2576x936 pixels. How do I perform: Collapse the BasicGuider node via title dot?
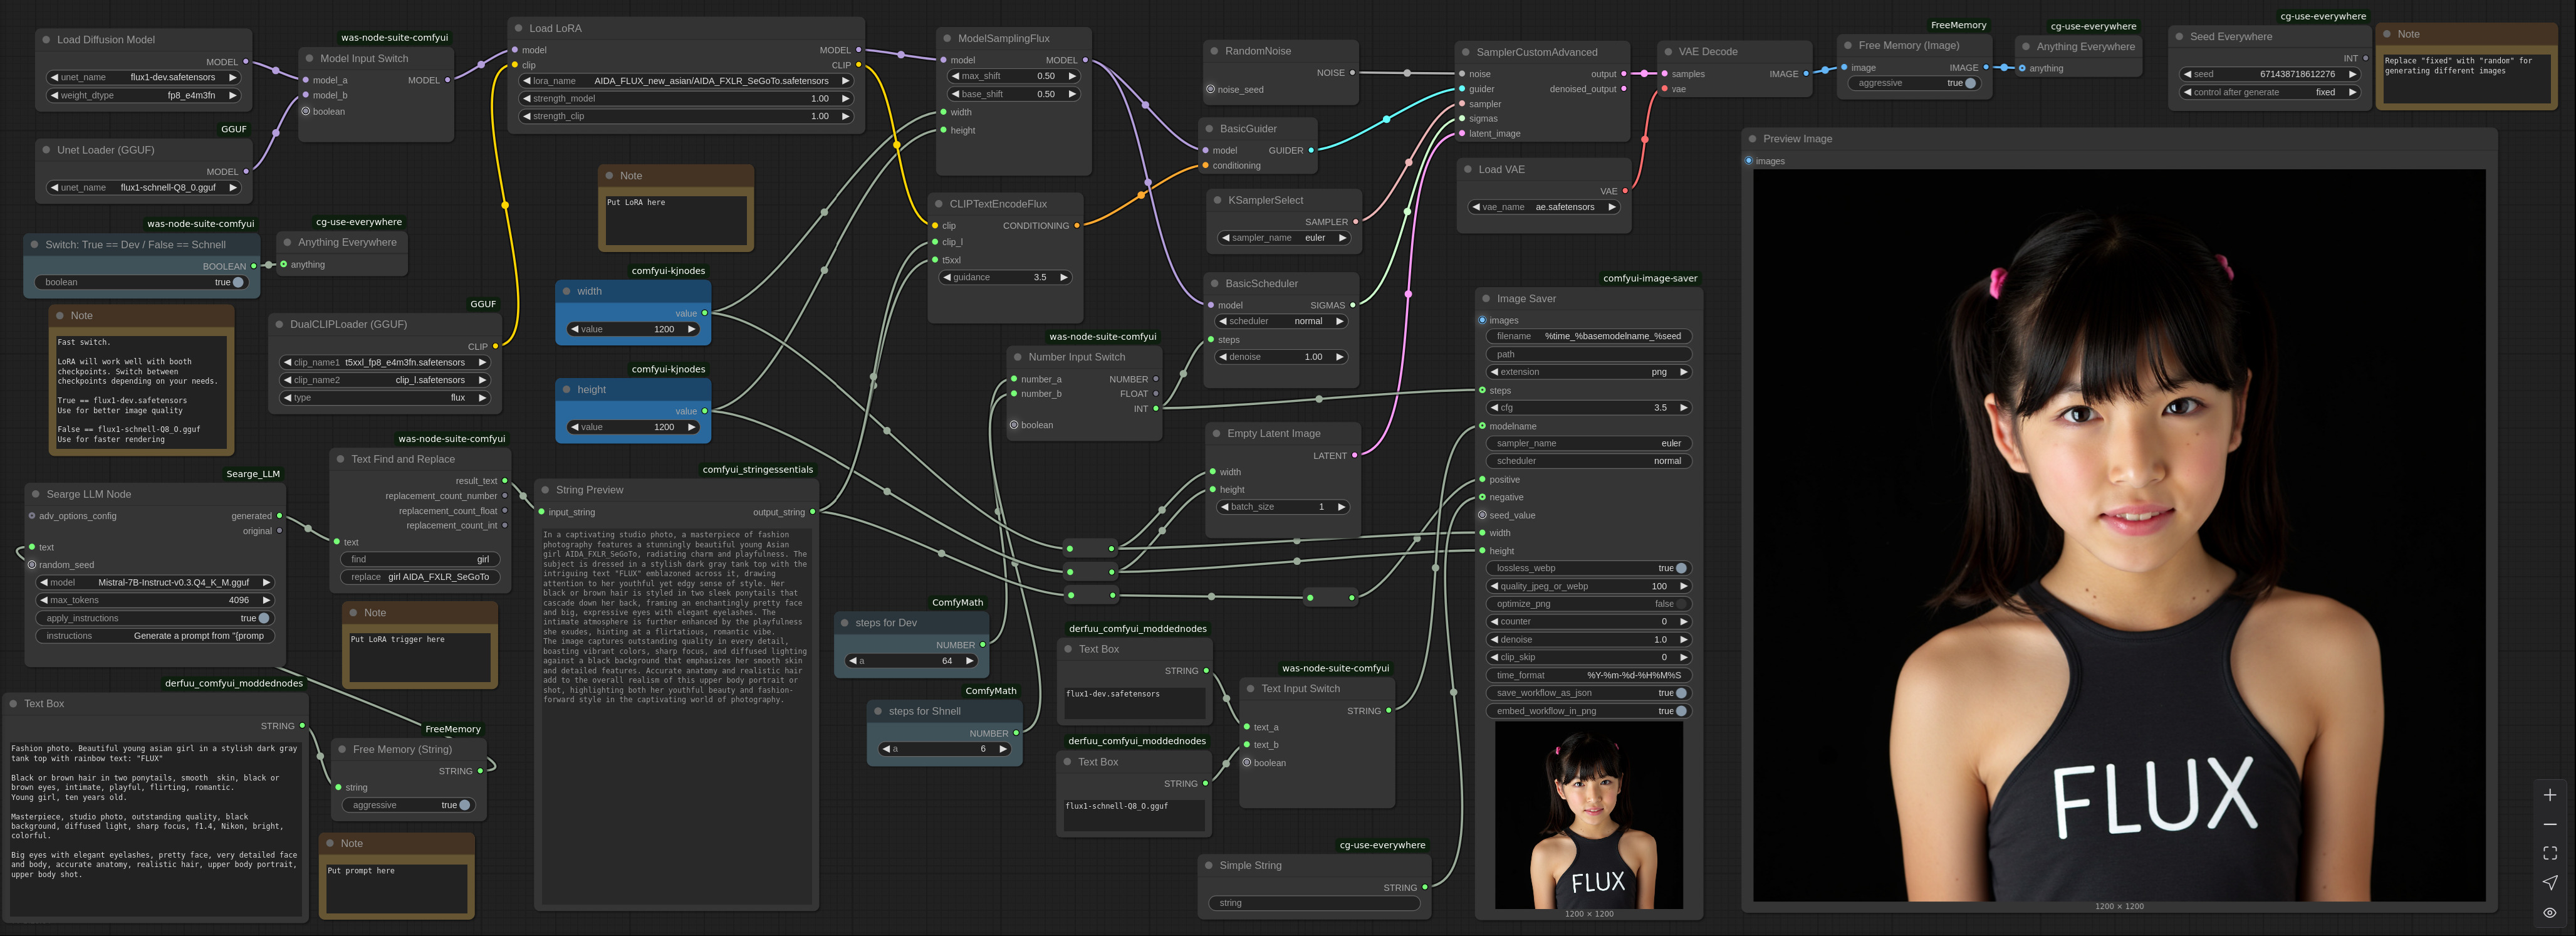pos(1209,129)
